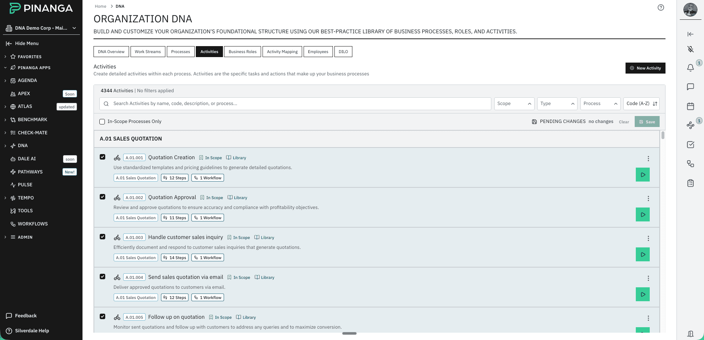The width and height of the screenshot is (704, 340).
Task: Run the Quotation Creation play button
Action: (x=642, y=175)
